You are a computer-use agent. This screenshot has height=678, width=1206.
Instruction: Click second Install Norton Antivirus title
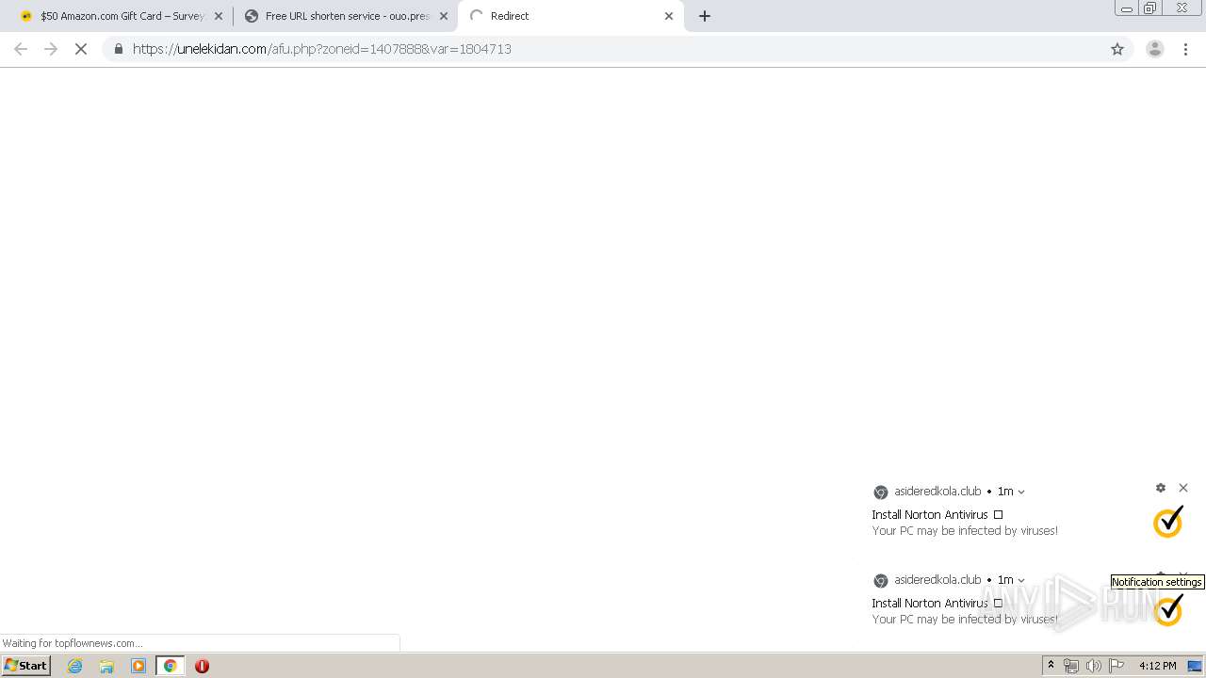[937, 603]
